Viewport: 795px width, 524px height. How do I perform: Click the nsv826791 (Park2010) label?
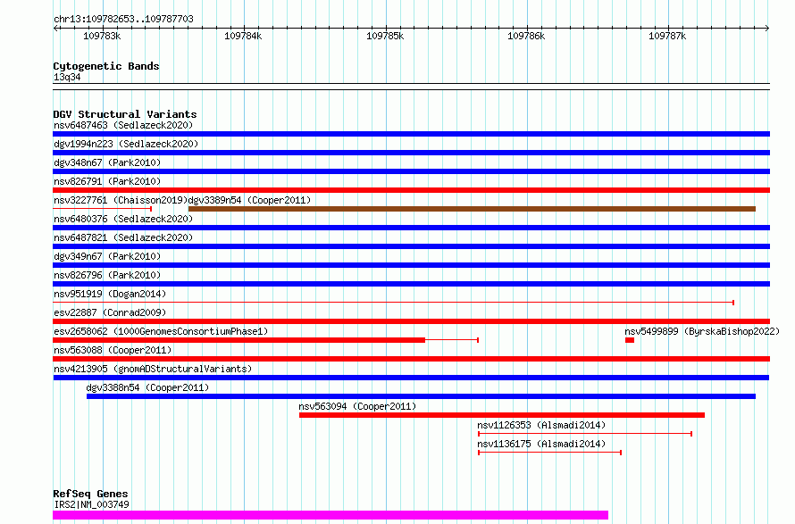(107, 181)
